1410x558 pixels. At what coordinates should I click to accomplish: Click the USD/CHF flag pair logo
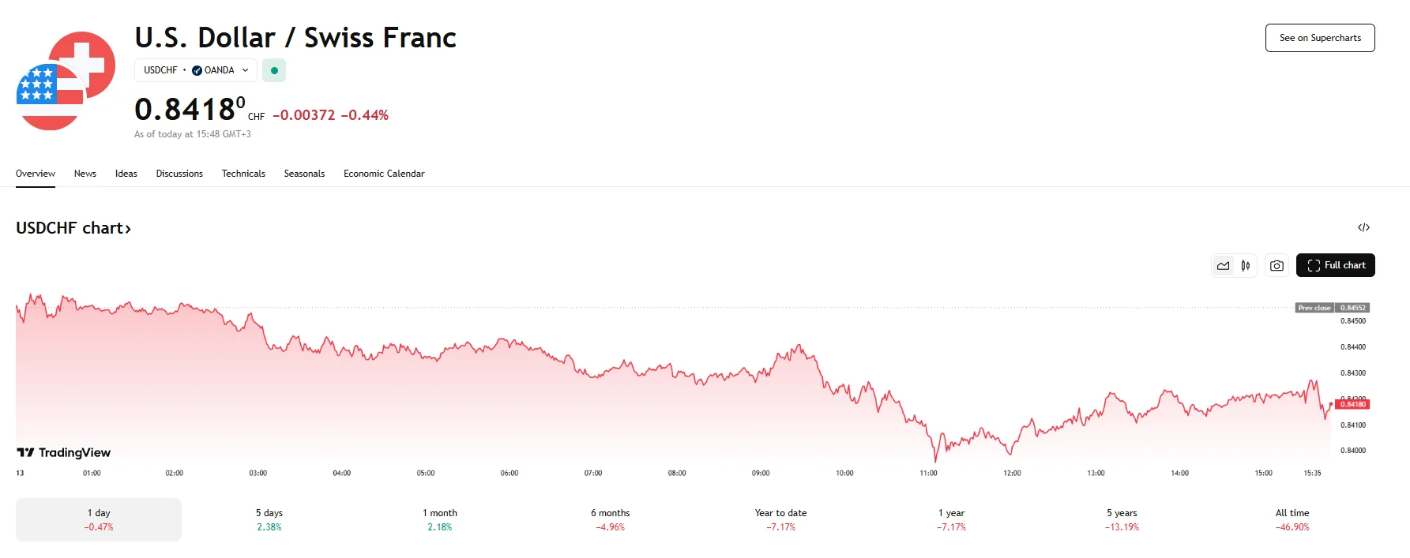coord(66,81)
